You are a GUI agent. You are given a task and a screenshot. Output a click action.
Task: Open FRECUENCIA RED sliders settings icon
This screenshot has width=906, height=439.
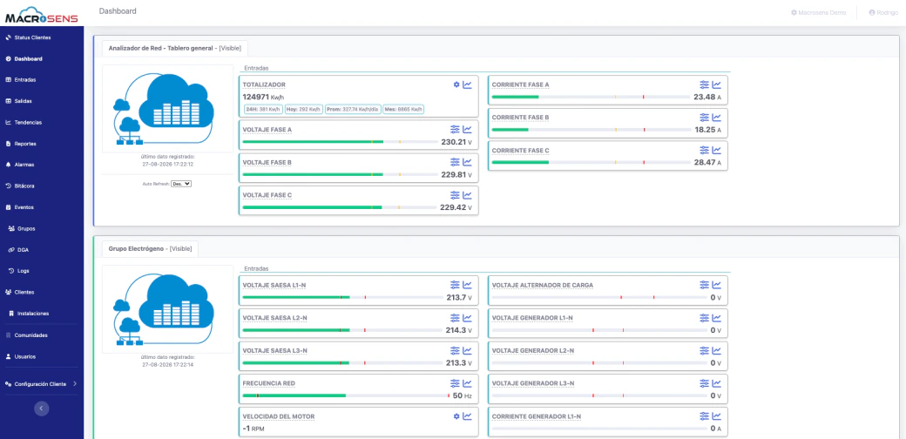coord(455,383)
